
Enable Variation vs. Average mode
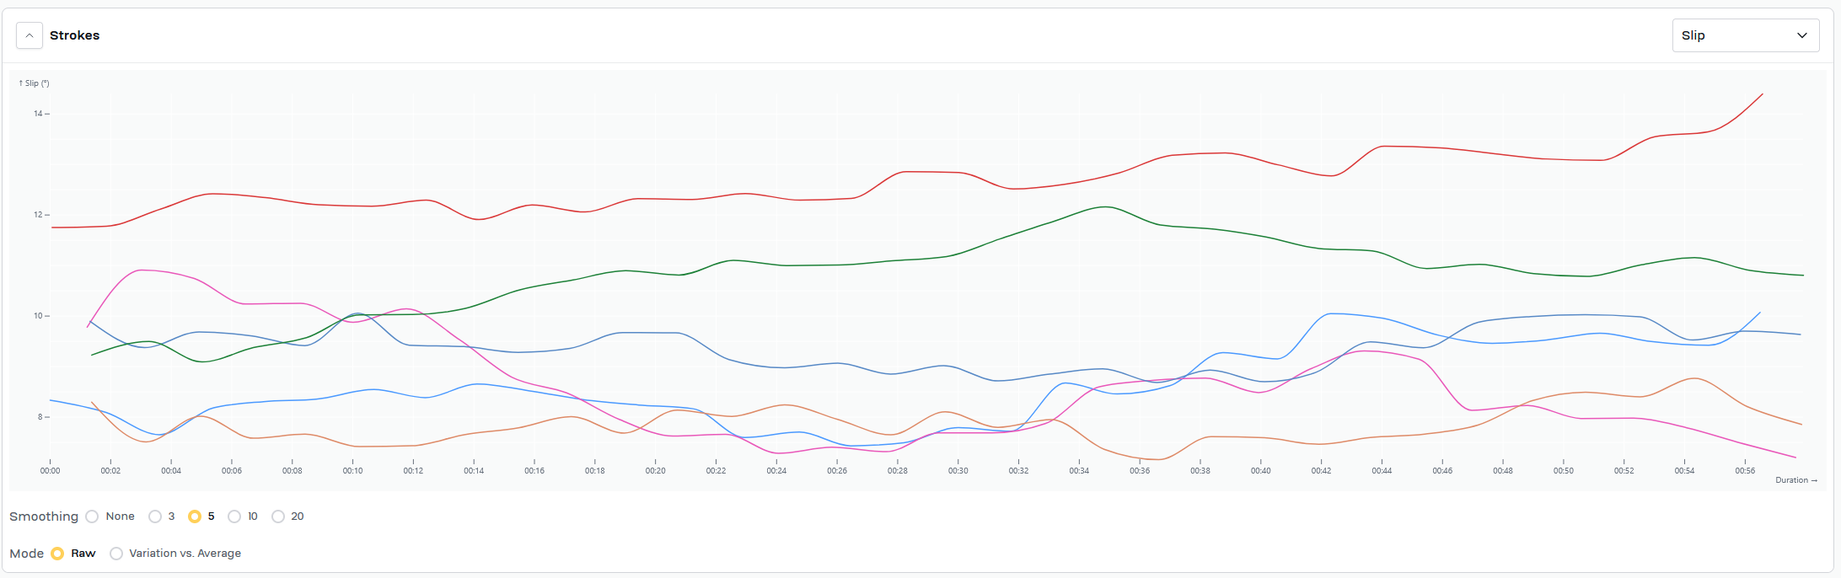tap(116, 554)
